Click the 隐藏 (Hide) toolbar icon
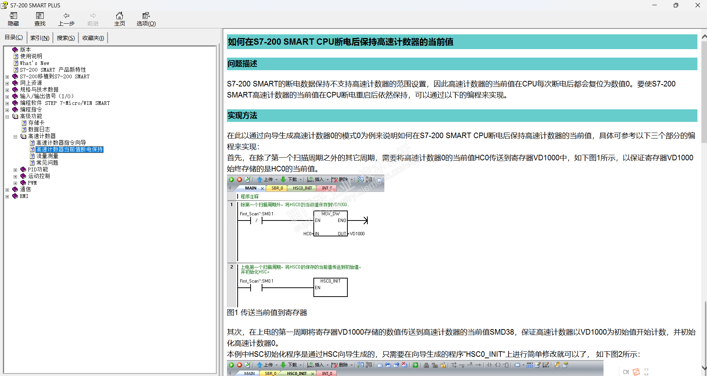Viewport: 707px width, 376px height. (13, 19)
